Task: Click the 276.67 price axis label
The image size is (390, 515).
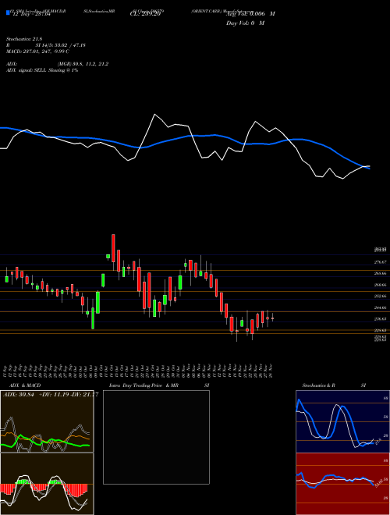Action: click(x=380, y=262)
